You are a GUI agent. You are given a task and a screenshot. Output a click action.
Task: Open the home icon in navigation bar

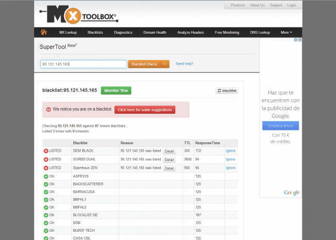pyautogui.click(x=44, y=32)
